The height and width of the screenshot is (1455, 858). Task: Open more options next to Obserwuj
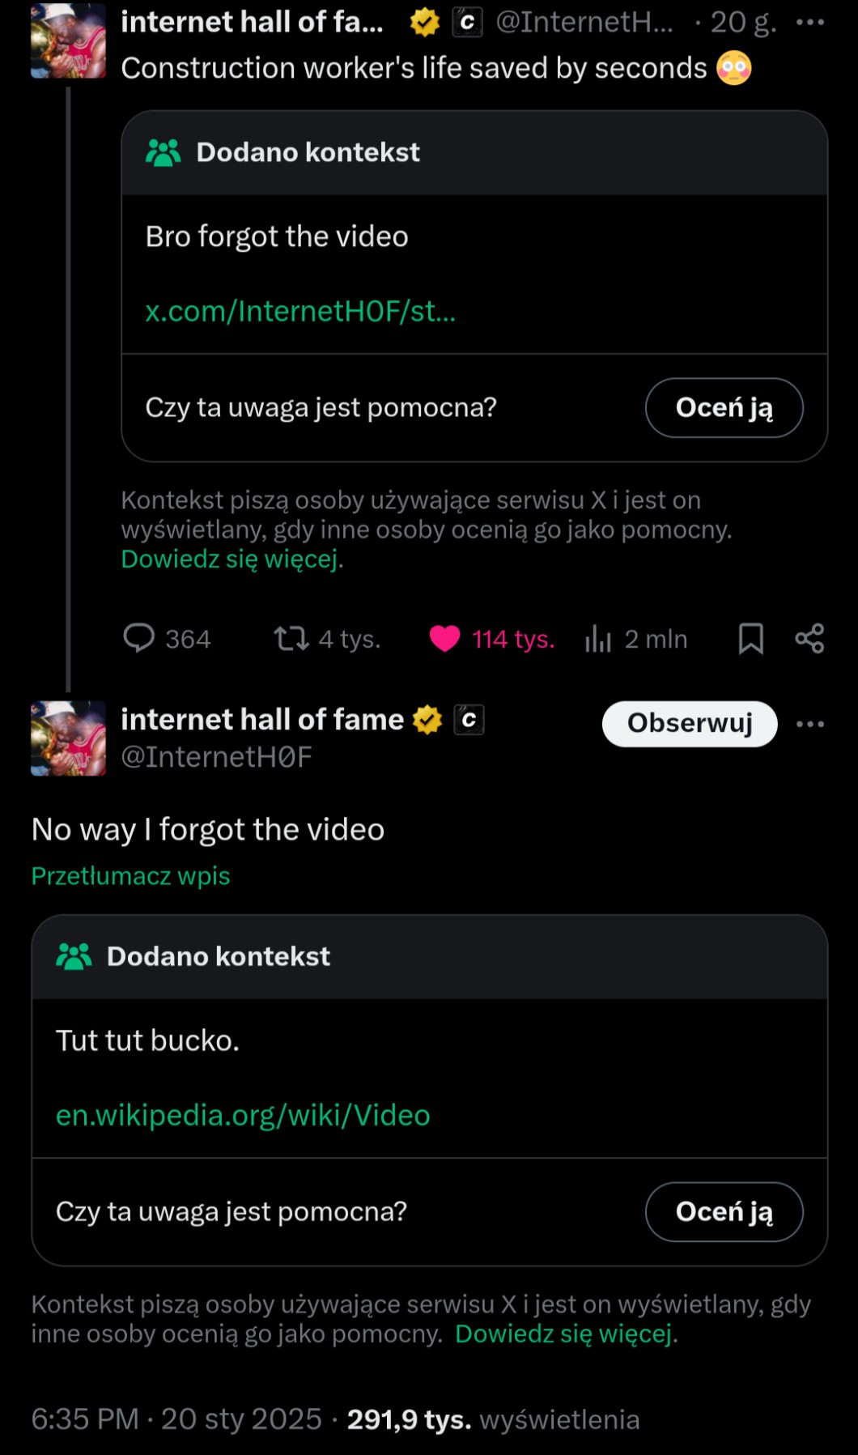809,724
